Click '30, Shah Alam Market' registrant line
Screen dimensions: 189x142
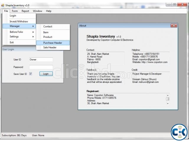point(98,103)
